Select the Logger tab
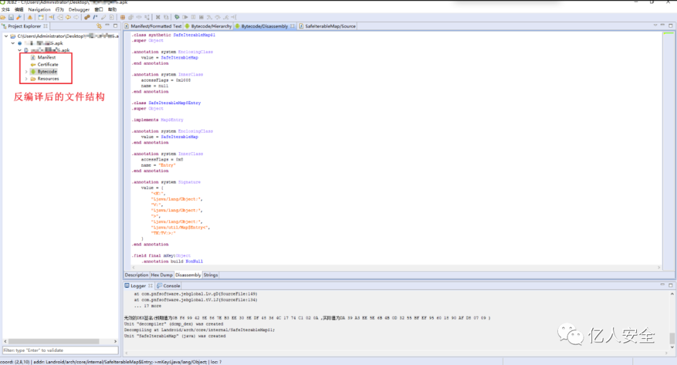Viewport: 677px width, 365px height. click(x=138, y=286)
